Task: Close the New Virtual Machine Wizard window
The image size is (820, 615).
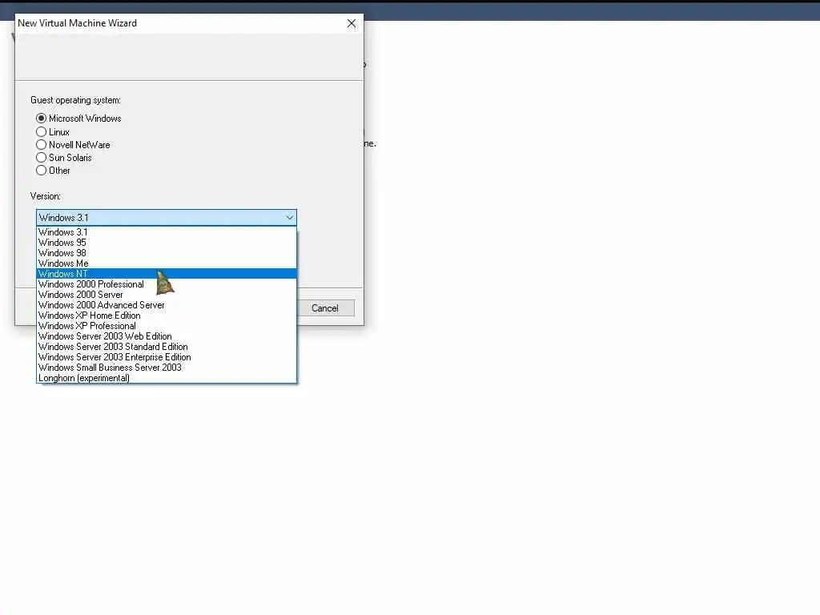Action: point(352,23)
